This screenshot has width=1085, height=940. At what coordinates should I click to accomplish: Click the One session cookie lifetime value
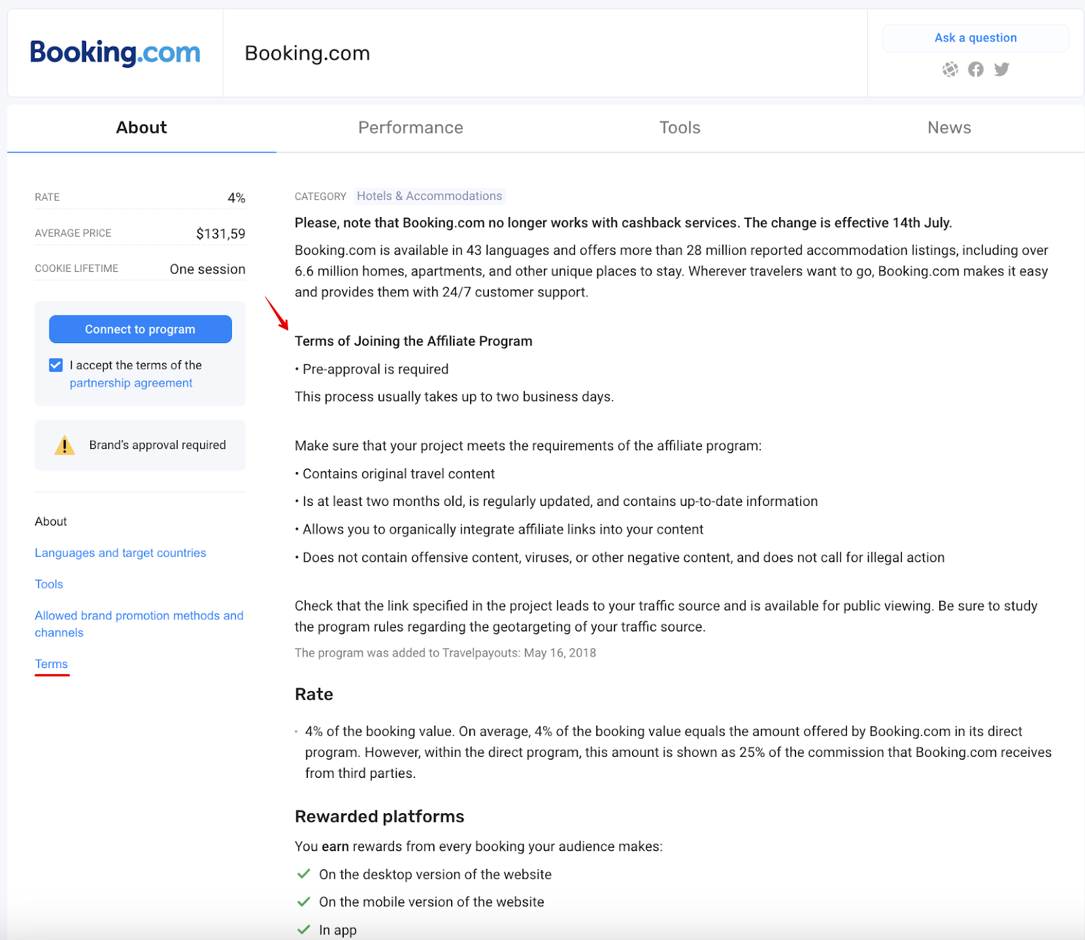coord(208,269)
